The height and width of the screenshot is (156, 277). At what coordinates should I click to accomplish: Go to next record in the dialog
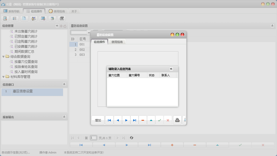pyautogui.click(x=126, y=120)
